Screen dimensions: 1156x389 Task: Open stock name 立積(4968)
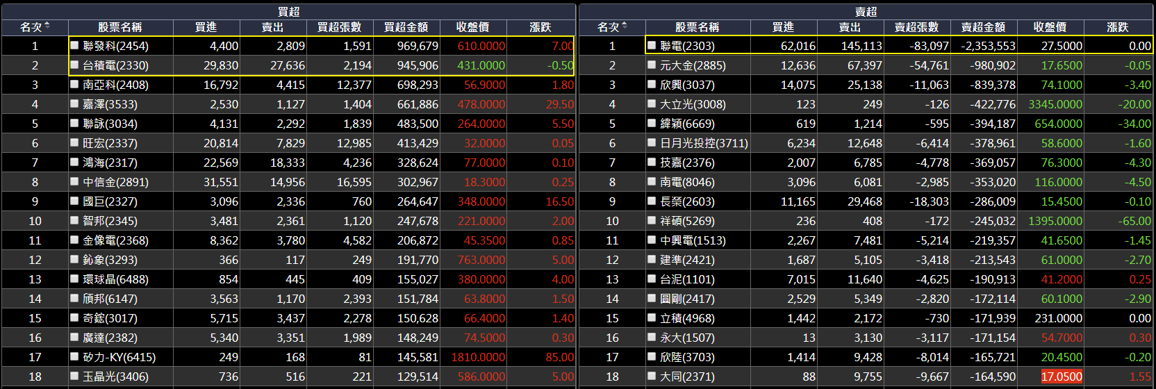click(687, 318)
